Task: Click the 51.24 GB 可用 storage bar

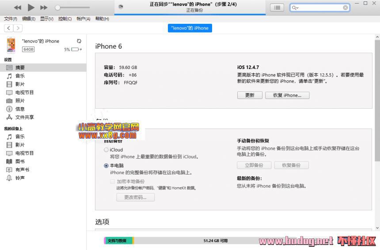Action: point(216,241)
